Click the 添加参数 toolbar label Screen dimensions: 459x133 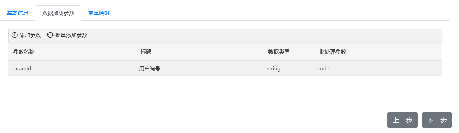pos(30,35)
